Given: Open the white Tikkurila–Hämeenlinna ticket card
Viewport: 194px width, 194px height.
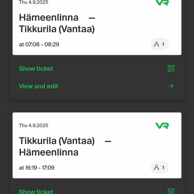Looking at the screenshot, I should pos(97,145).
